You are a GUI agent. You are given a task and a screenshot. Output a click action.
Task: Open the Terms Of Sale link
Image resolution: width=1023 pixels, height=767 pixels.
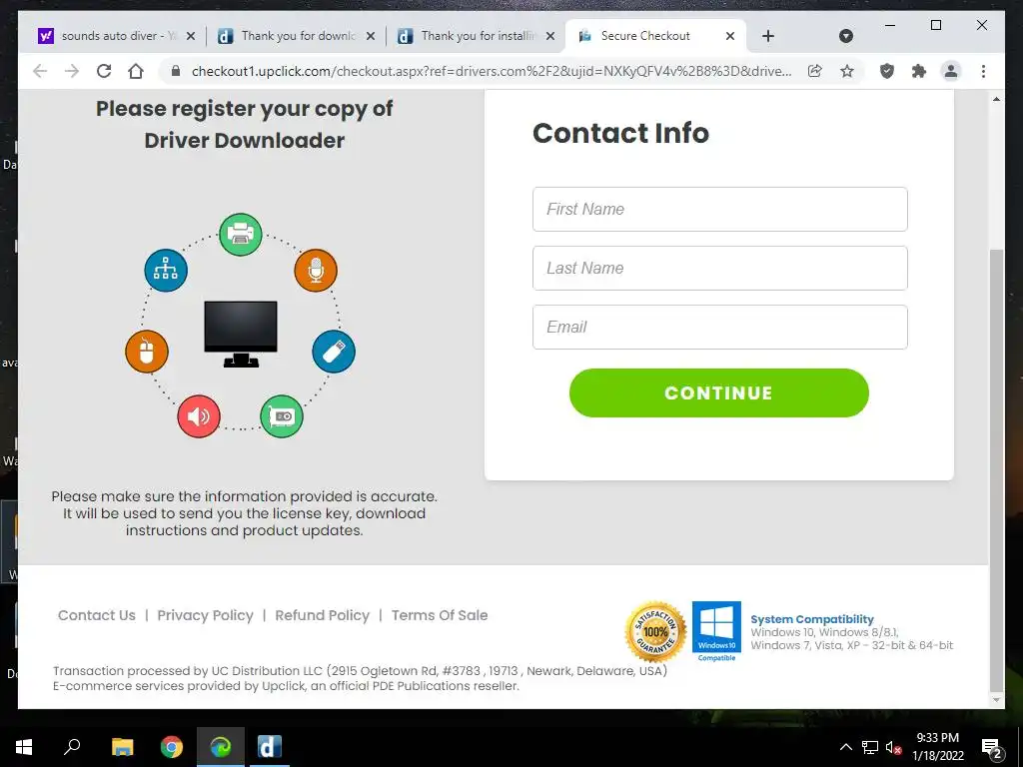[440, 615]
